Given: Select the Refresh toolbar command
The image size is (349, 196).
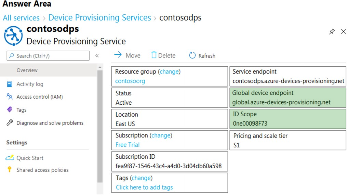Looking at the screenshot, I should (202, 55).
